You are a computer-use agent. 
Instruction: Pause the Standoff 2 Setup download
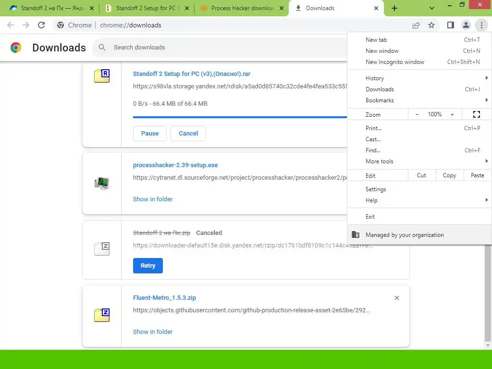tap(150, 134)
